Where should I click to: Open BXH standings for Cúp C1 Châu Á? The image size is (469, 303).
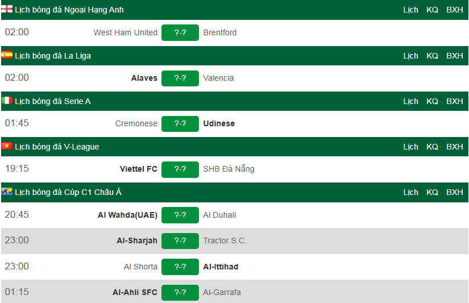455,192
